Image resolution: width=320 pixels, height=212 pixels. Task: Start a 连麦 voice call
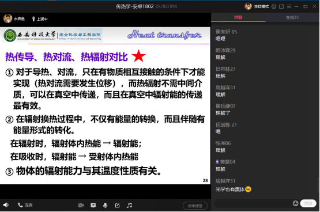click(x=25, y=205)
